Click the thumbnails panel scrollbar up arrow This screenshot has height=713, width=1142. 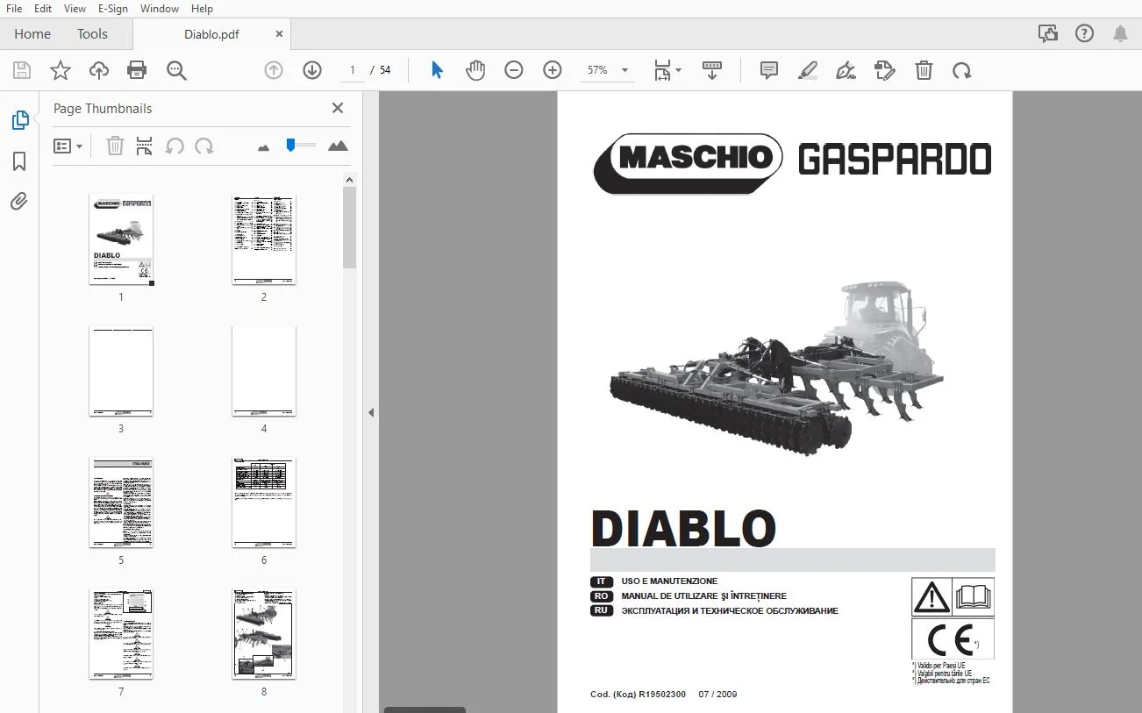pyautogui.click(x=349, y=179)
